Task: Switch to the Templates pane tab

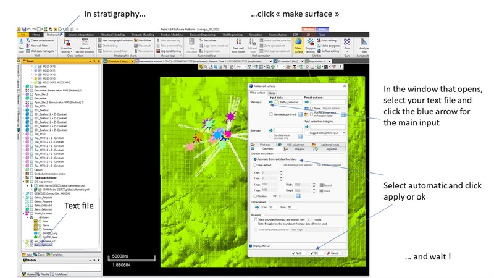Action: point(55,255)
